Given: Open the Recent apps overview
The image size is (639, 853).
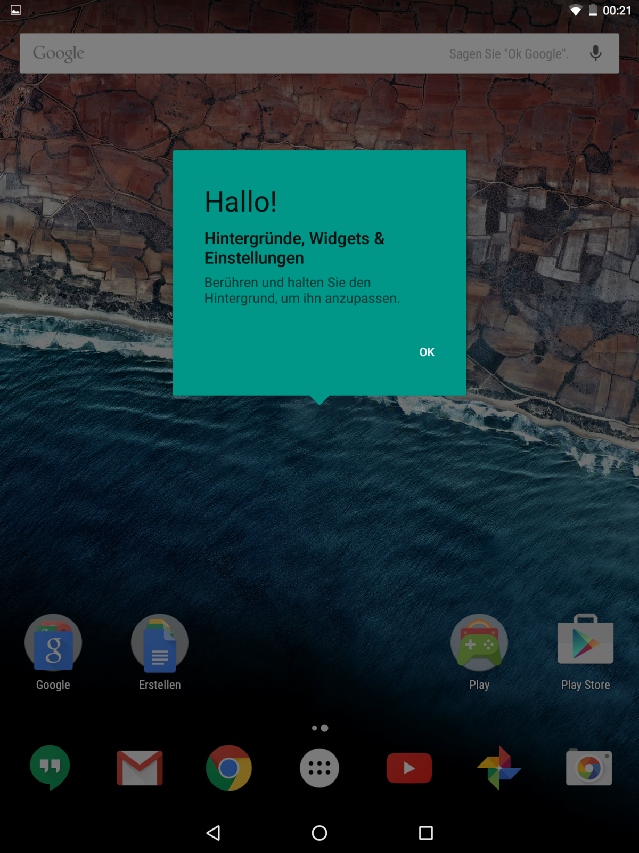Looking at the screenshot, I should pyautogui.click(x=425, y=833).
